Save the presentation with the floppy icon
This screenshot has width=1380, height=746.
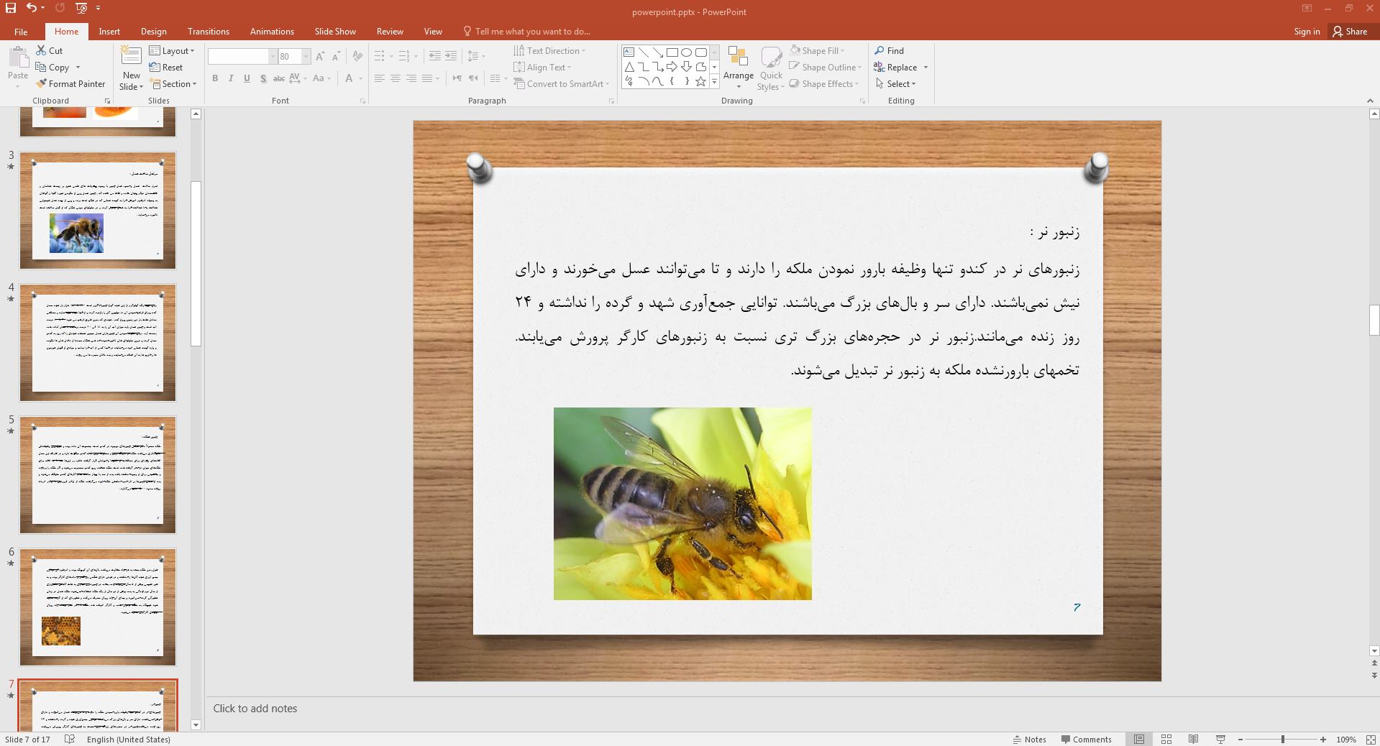11,8
